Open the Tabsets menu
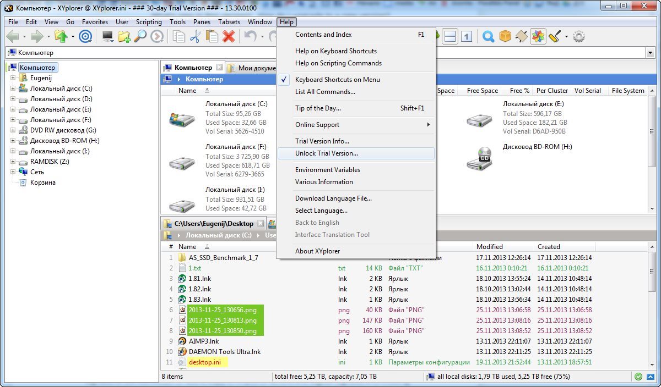Viewport: 661px width, 387px height. [x=228, y=22]
